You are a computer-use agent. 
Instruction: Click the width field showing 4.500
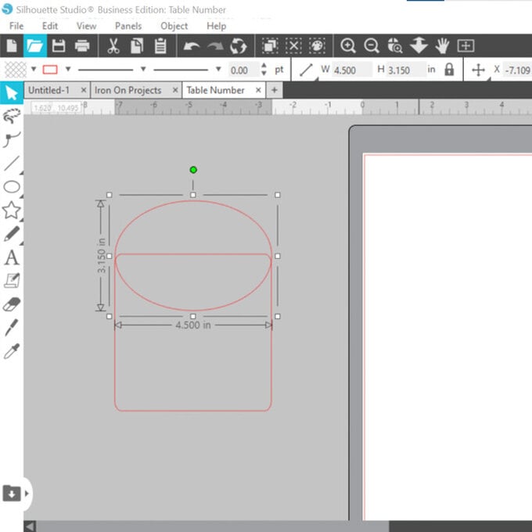[352, 70]
